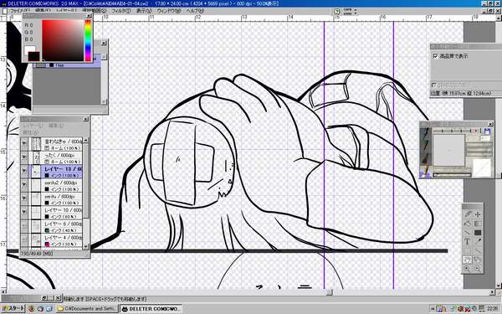Image resolution: width=502 pixels, height=314 pixels.
Task: Click the floppy disk save icon in brush panel
Action: (x=487, y=131)
